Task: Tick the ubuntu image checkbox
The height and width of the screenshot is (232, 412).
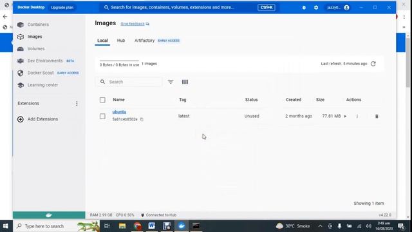Action: [102, 116]
